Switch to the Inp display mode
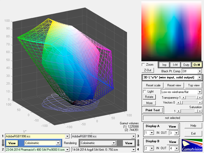 pos(164,65)
